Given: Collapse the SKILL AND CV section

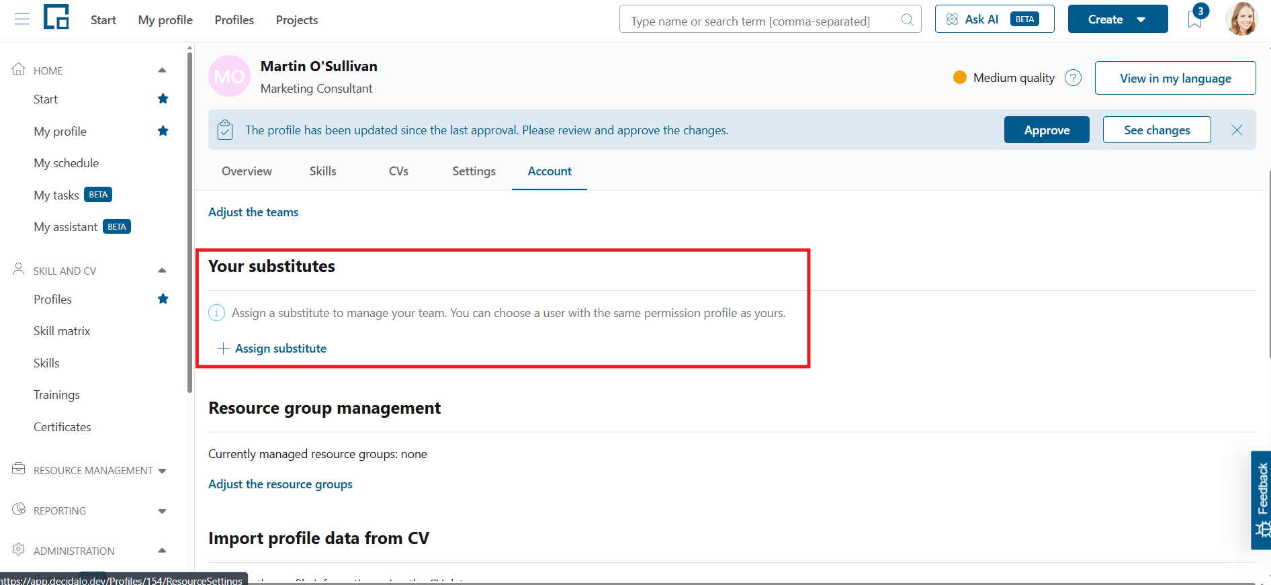Looking at the screenshot, I should pyautogui.click(x=162, y=271).
